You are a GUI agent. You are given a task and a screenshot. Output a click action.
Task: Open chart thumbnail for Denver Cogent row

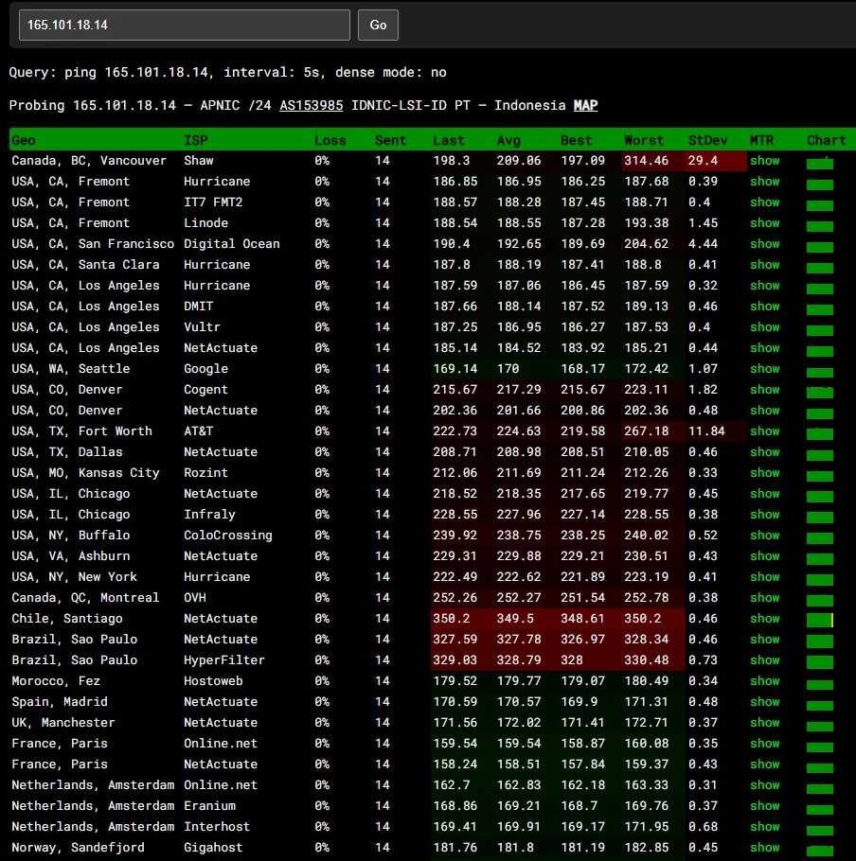[x=820, y=392]
